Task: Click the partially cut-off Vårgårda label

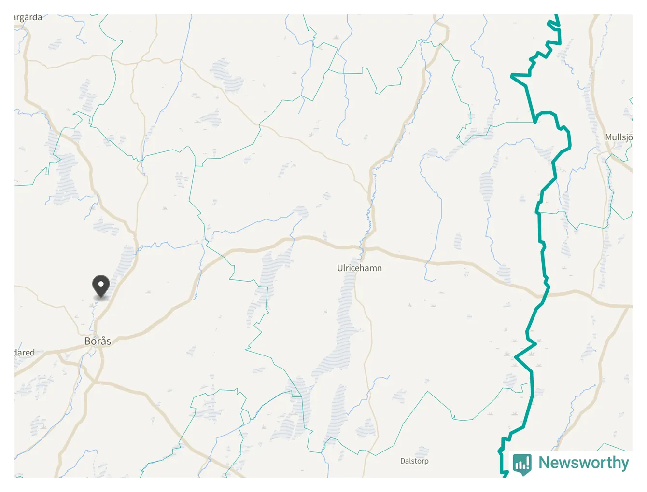Action: tap(28, 18)
